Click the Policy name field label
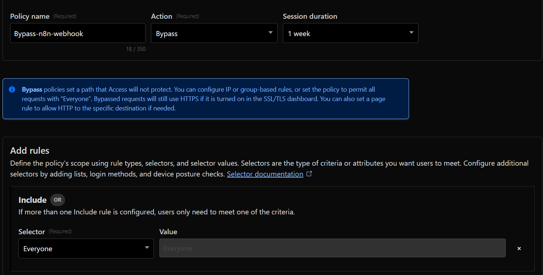The width and height of the screenshot is (543, 275). 30,16
